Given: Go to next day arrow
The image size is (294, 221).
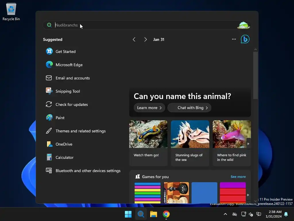Looking at the screenshot, I should (x=145, y=39).
